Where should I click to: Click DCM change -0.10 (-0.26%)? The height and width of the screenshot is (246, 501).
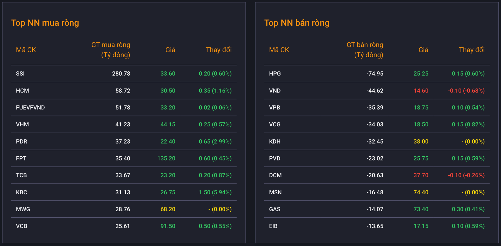466,175
